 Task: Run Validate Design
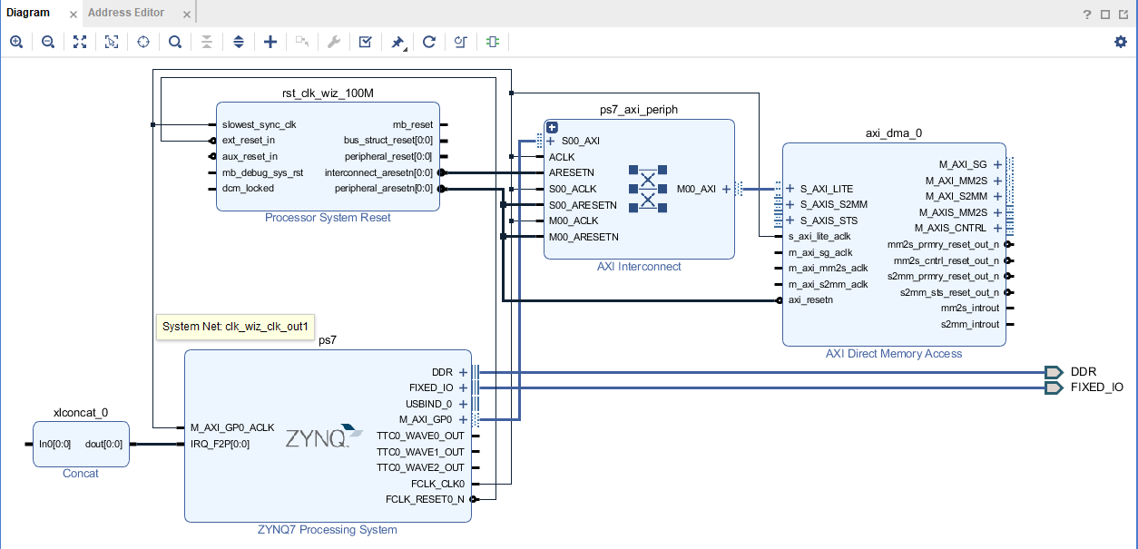365,41
